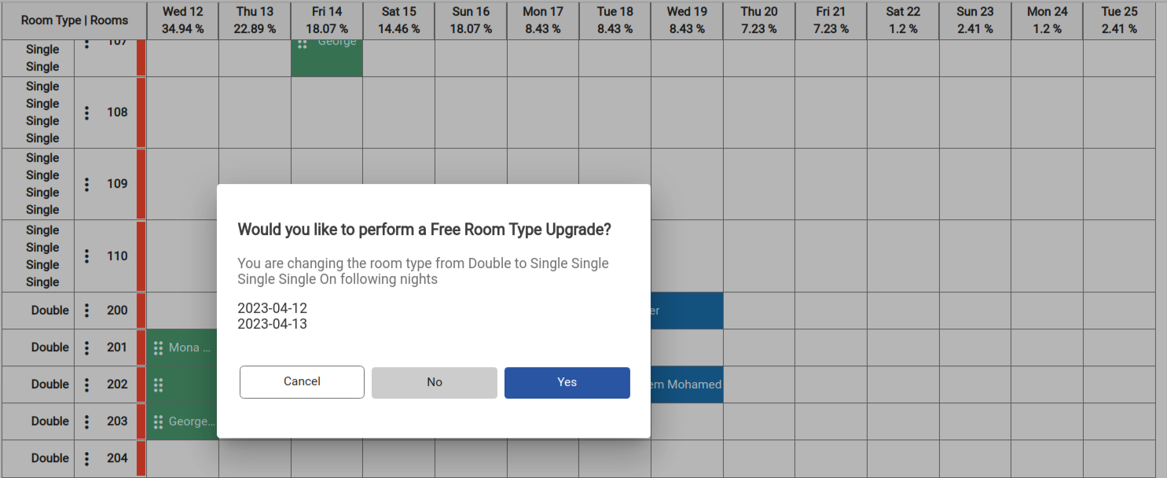Viewport: 1167px width, 478px height.
Task: Click the Wed 12 date column header
Action: point(182,19)
